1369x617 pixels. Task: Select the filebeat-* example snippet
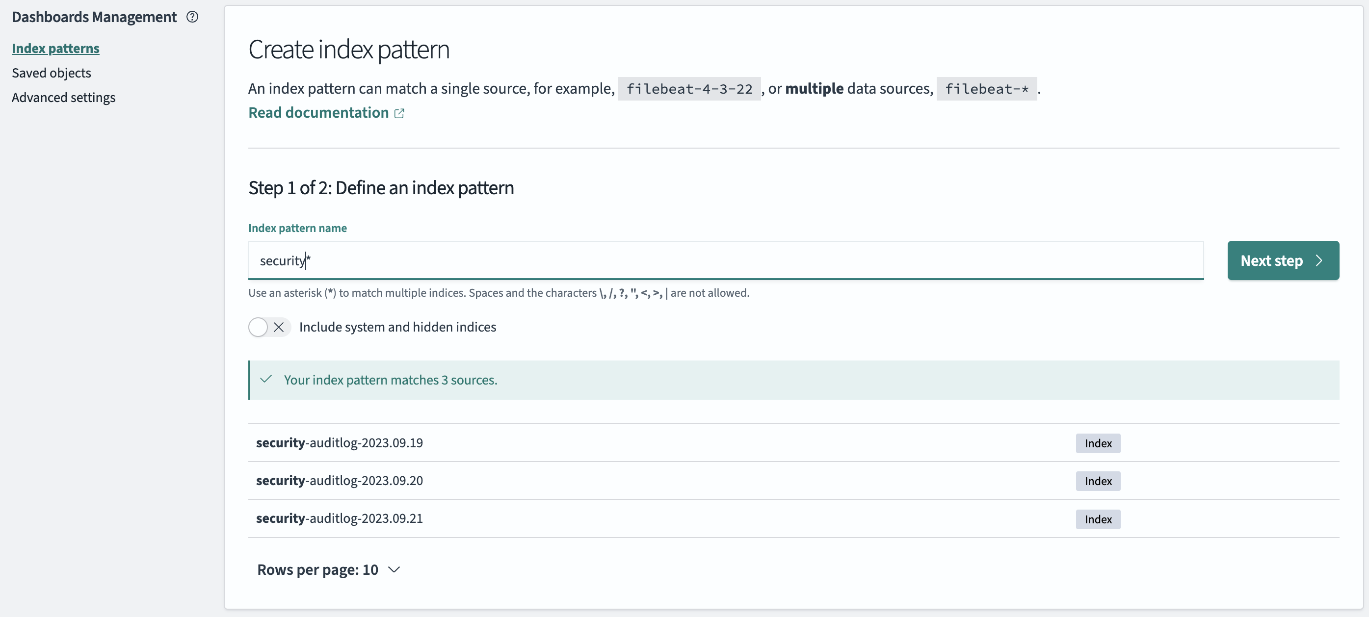point(986,89)
